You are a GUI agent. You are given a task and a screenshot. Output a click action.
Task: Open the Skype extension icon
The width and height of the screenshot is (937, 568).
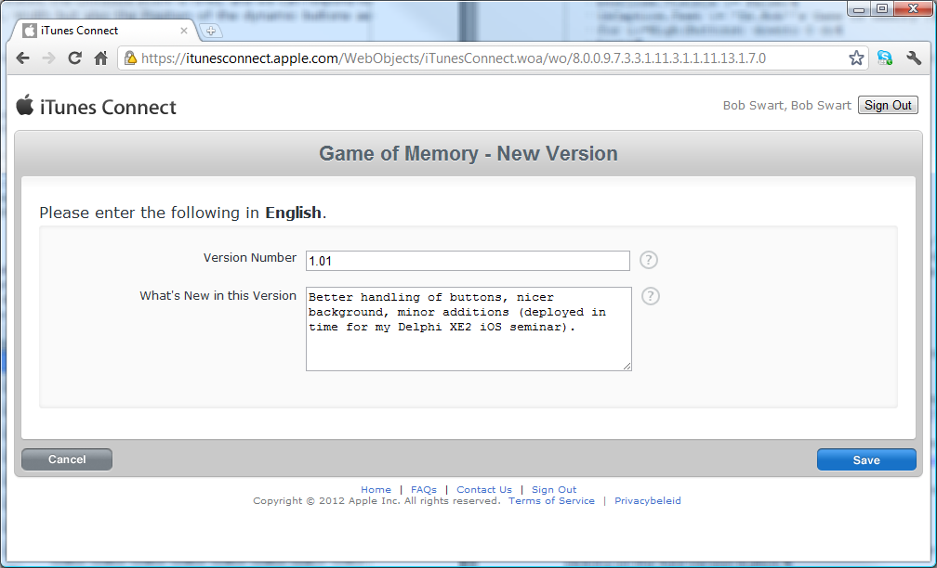884,58
